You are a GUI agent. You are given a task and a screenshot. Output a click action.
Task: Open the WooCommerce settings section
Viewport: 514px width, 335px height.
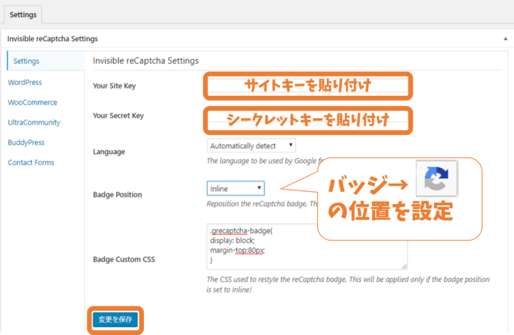click(x=32, y=102)
